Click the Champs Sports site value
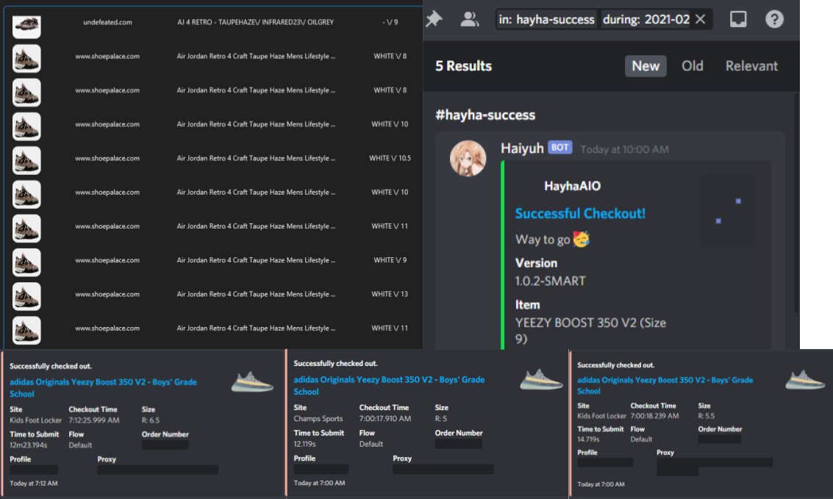Image resolution: width=833 pixels, height=499 pixels. pos(318,418)
